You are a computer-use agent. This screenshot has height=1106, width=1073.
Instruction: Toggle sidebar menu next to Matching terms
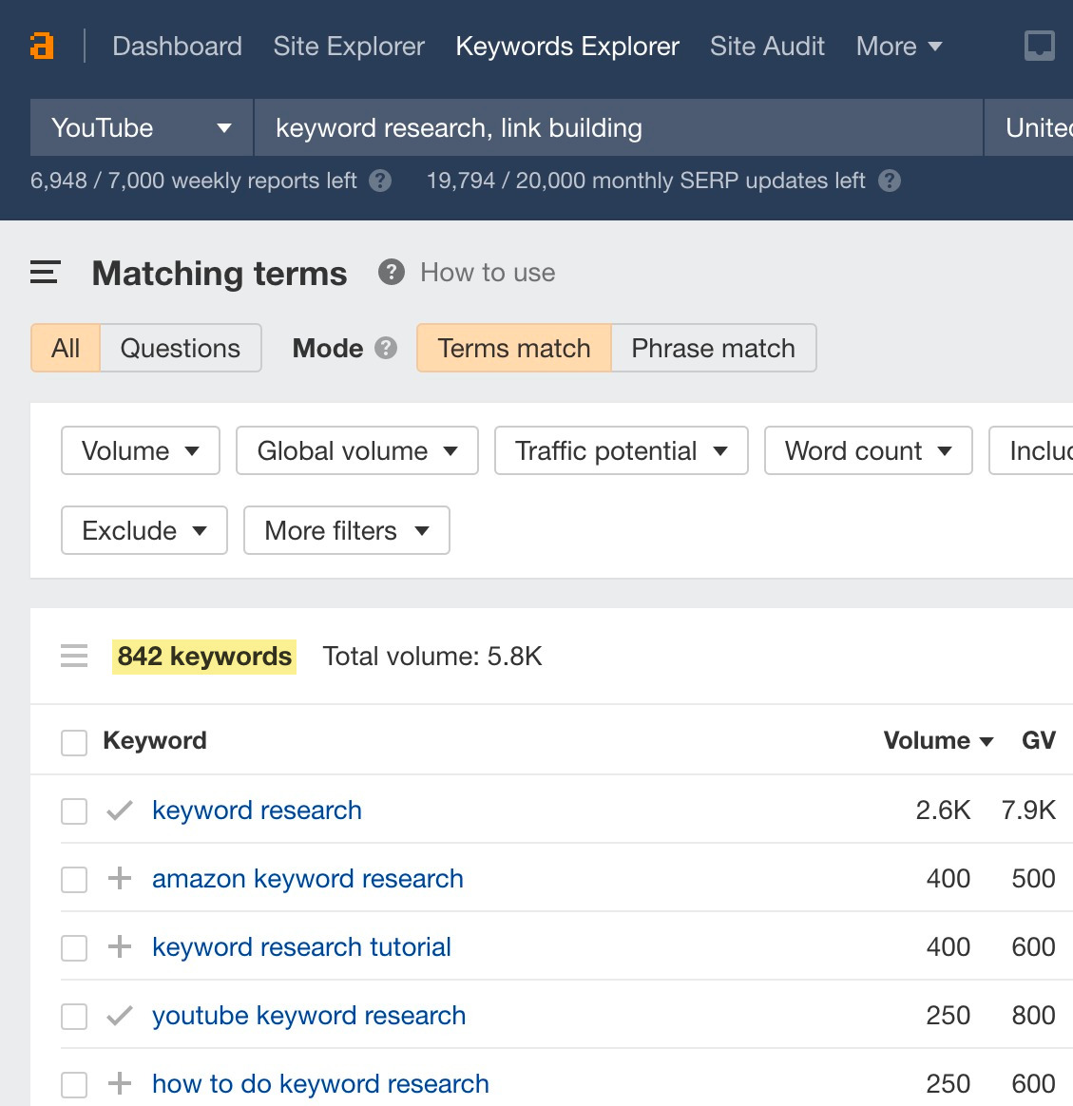[x=46, y=274]
